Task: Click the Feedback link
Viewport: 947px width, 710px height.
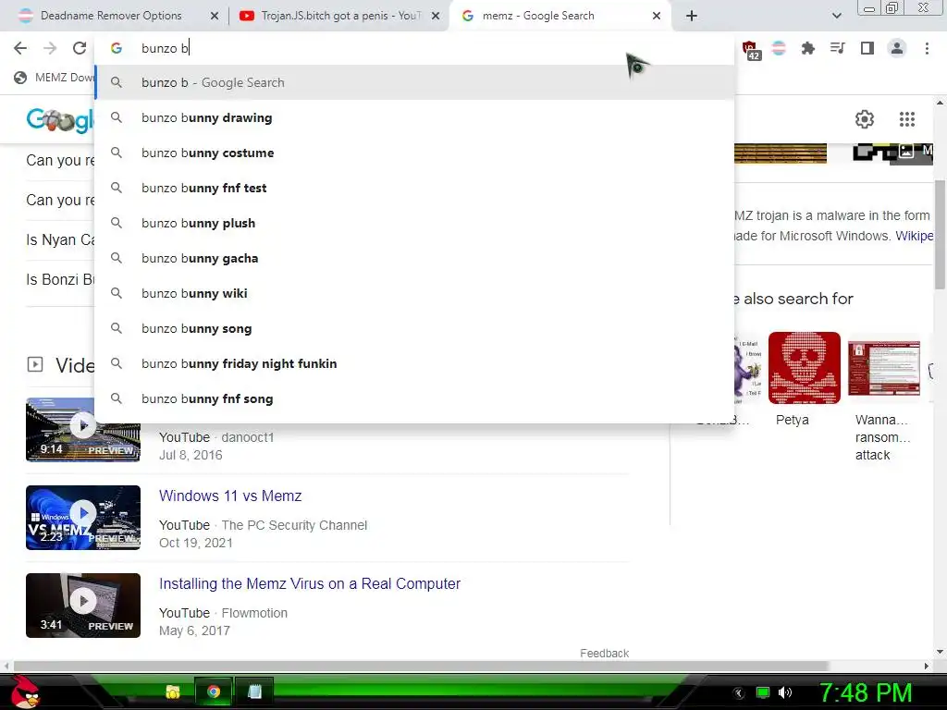Action: click(604, 654)
